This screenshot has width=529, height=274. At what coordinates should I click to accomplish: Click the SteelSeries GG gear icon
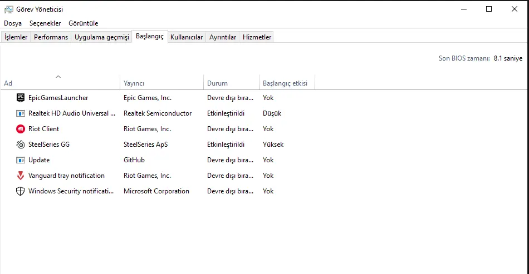pos(21,145)
